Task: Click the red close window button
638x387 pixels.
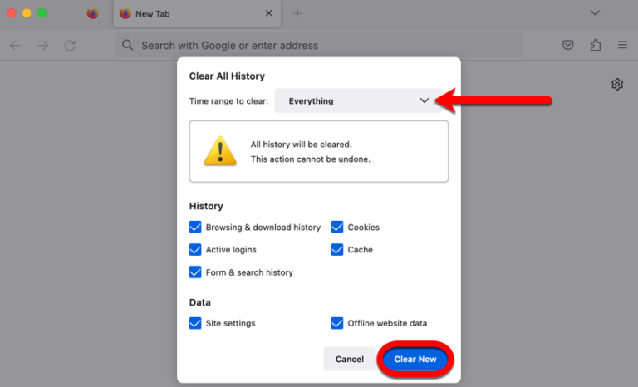Action: coord(12,13)
